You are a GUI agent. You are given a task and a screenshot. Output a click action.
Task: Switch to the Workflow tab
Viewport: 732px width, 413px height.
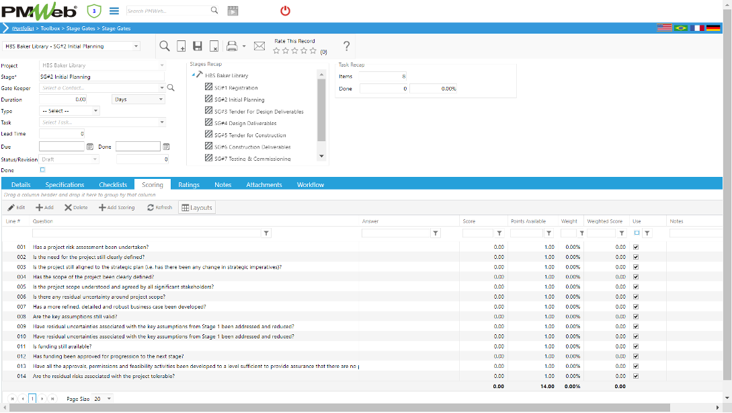pyautogui.click(x=311, y=184)
